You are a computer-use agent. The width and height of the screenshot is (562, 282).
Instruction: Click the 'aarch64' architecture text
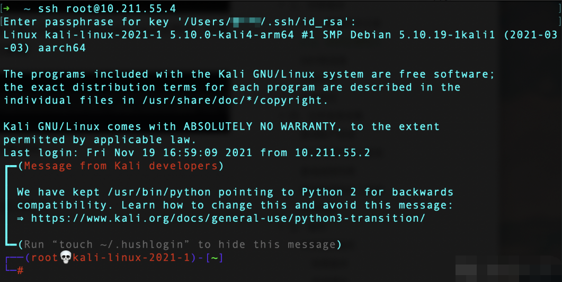pyautogui.click(x=62, y=48)
